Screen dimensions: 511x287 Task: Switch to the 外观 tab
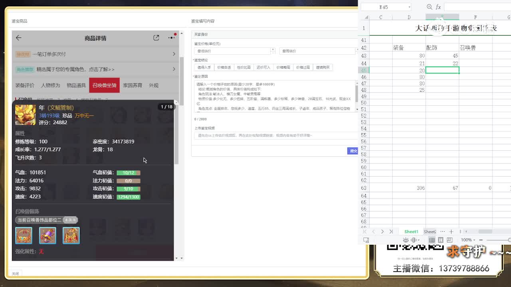point(154,85)
